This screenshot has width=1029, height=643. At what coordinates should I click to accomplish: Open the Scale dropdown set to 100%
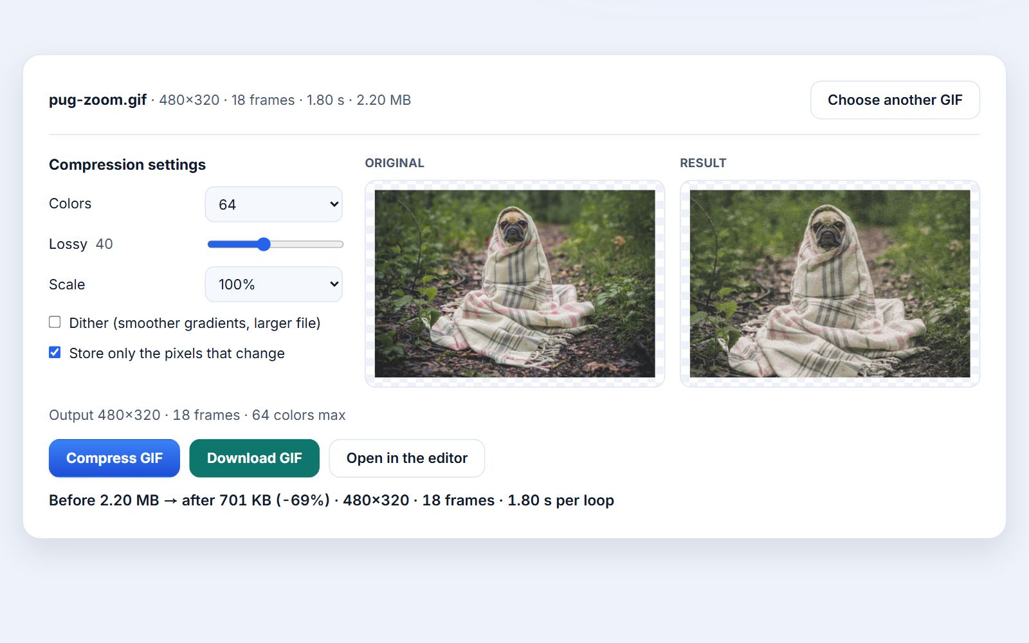273,284
